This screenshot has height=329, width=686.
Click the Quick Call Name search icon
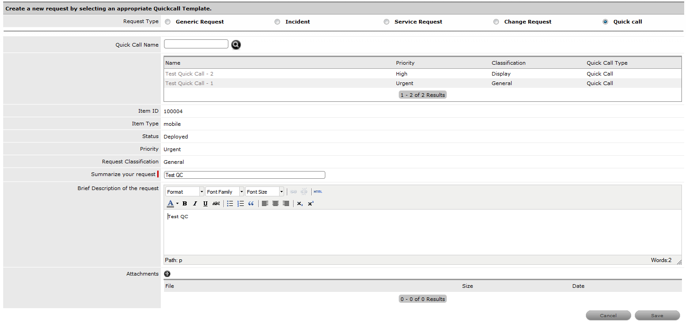[236, 44]
